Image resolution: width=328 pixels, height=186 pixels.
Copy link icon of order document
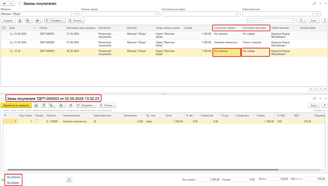(x=314, y=98)
